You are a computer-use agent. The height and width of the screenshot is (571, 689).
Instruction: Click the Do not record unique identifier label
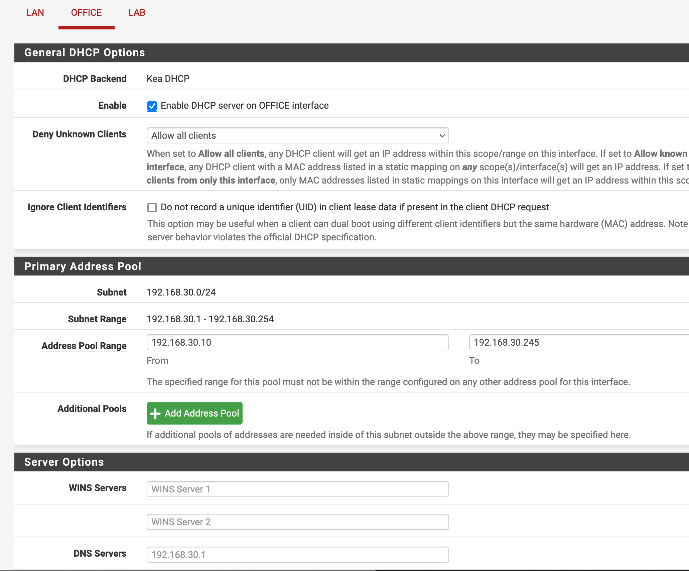(x=355, y=207)
